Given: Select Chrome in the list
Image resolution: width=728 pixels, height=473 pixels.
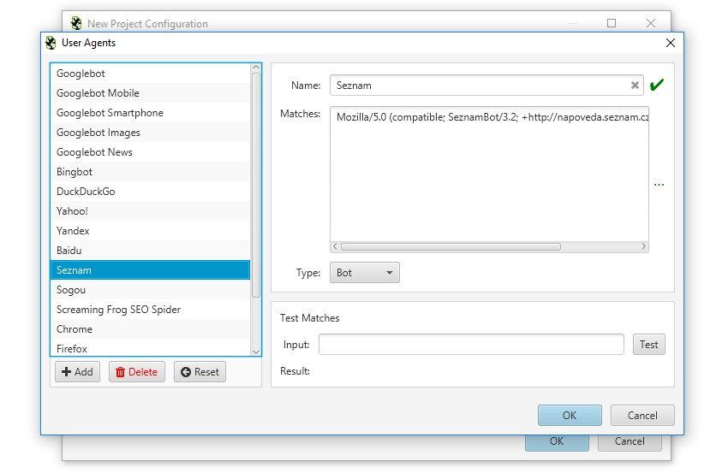Looking at the screenshot, I should tap(150, 328).
